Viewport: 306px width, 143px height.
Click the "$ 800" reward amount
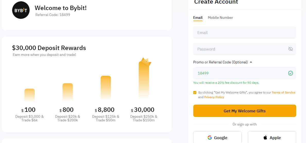point(67,110)
